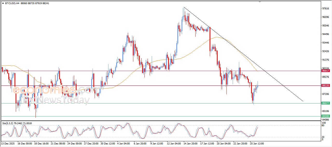Click the 84086 value on price scale
The height and width of the screenshot is (147, 332).
[325, 120]
